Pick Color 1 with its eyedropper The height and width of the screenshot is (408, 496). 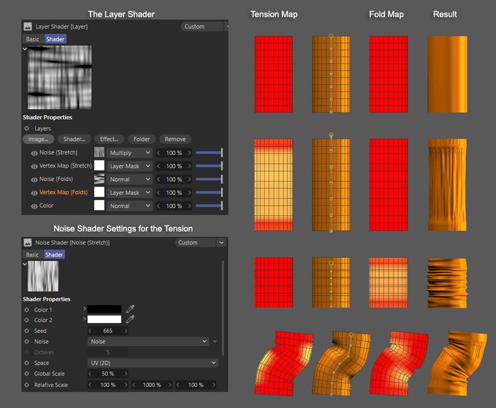point(131,309)
